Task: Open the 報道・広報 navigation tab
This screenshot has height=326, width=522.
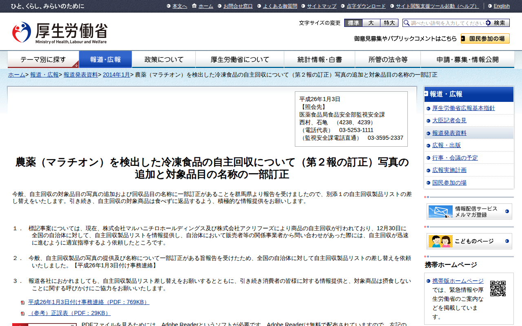Action: [105, 59]
